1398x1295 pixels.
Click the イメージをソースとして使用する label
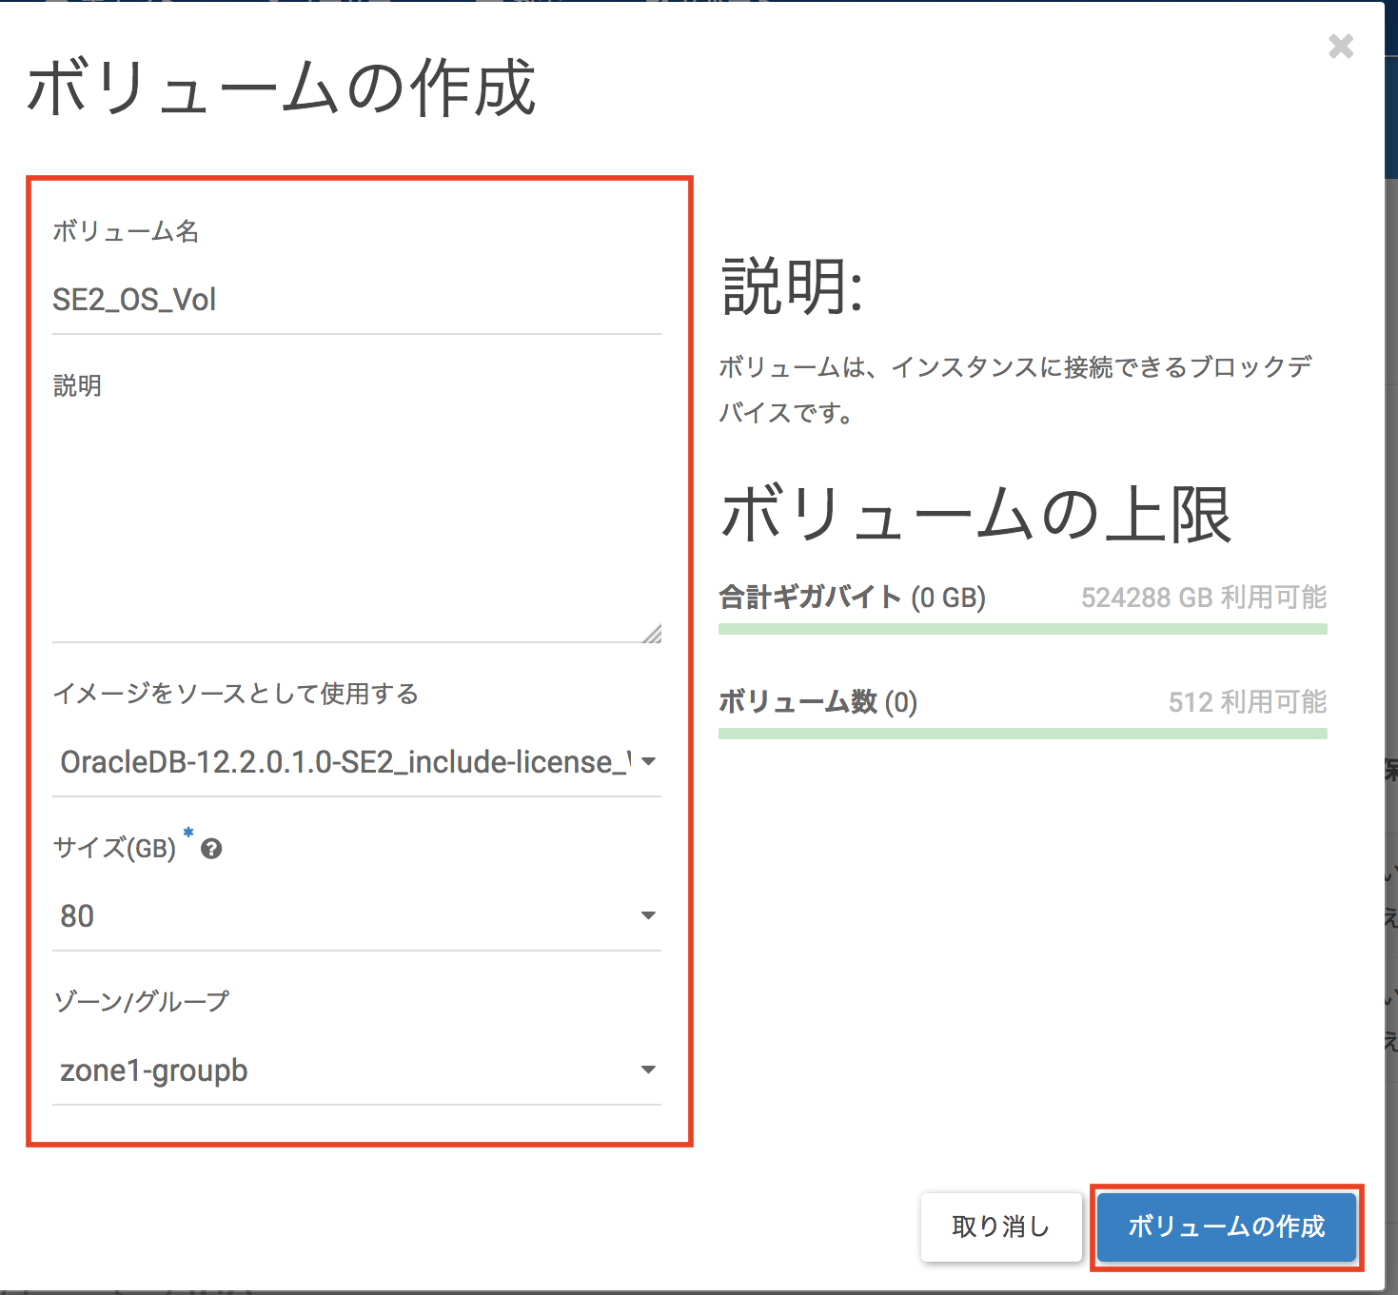(235, 694)
